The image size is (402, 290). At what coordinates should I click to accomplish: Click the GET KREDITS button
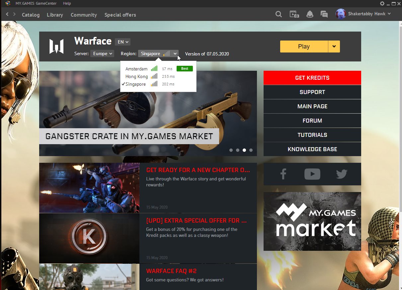[312, 78]
